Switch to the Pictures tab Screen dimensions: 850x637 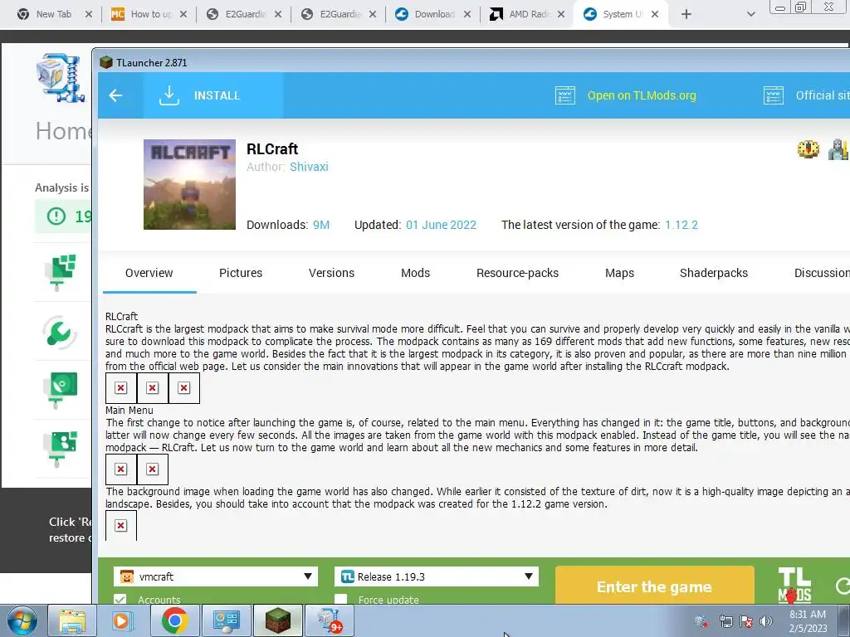point(241,273)
